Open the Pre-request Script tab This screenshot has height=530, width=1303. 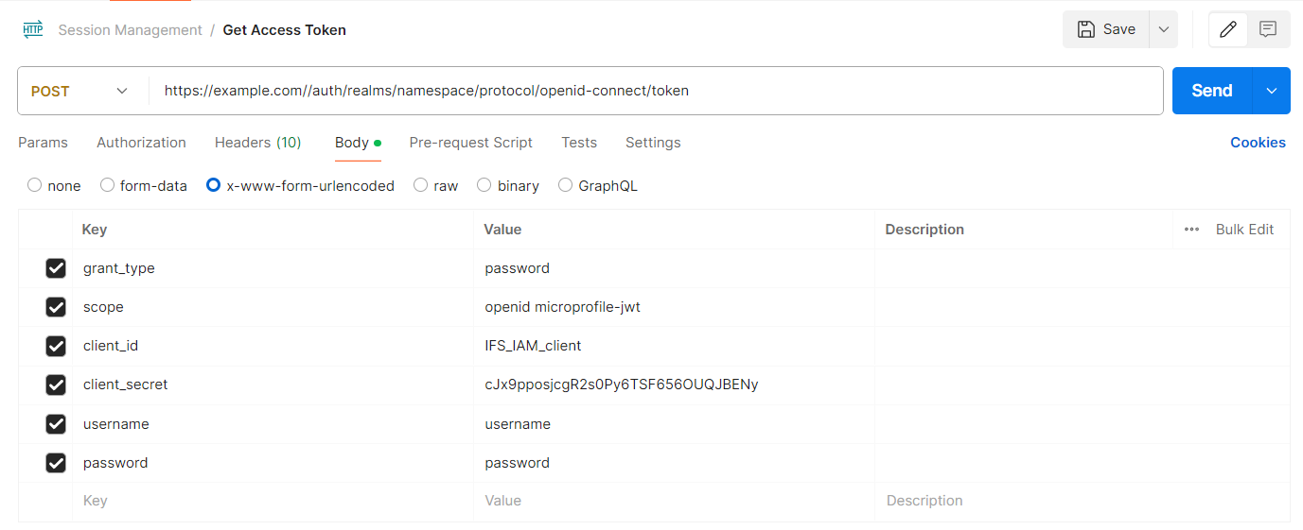[470, 143]
